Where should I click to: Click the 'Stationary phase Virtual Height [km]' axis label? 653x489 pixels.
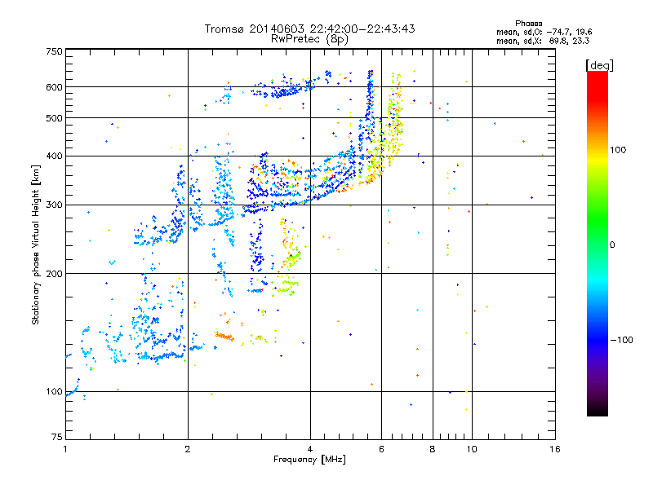tap(36, 245)
